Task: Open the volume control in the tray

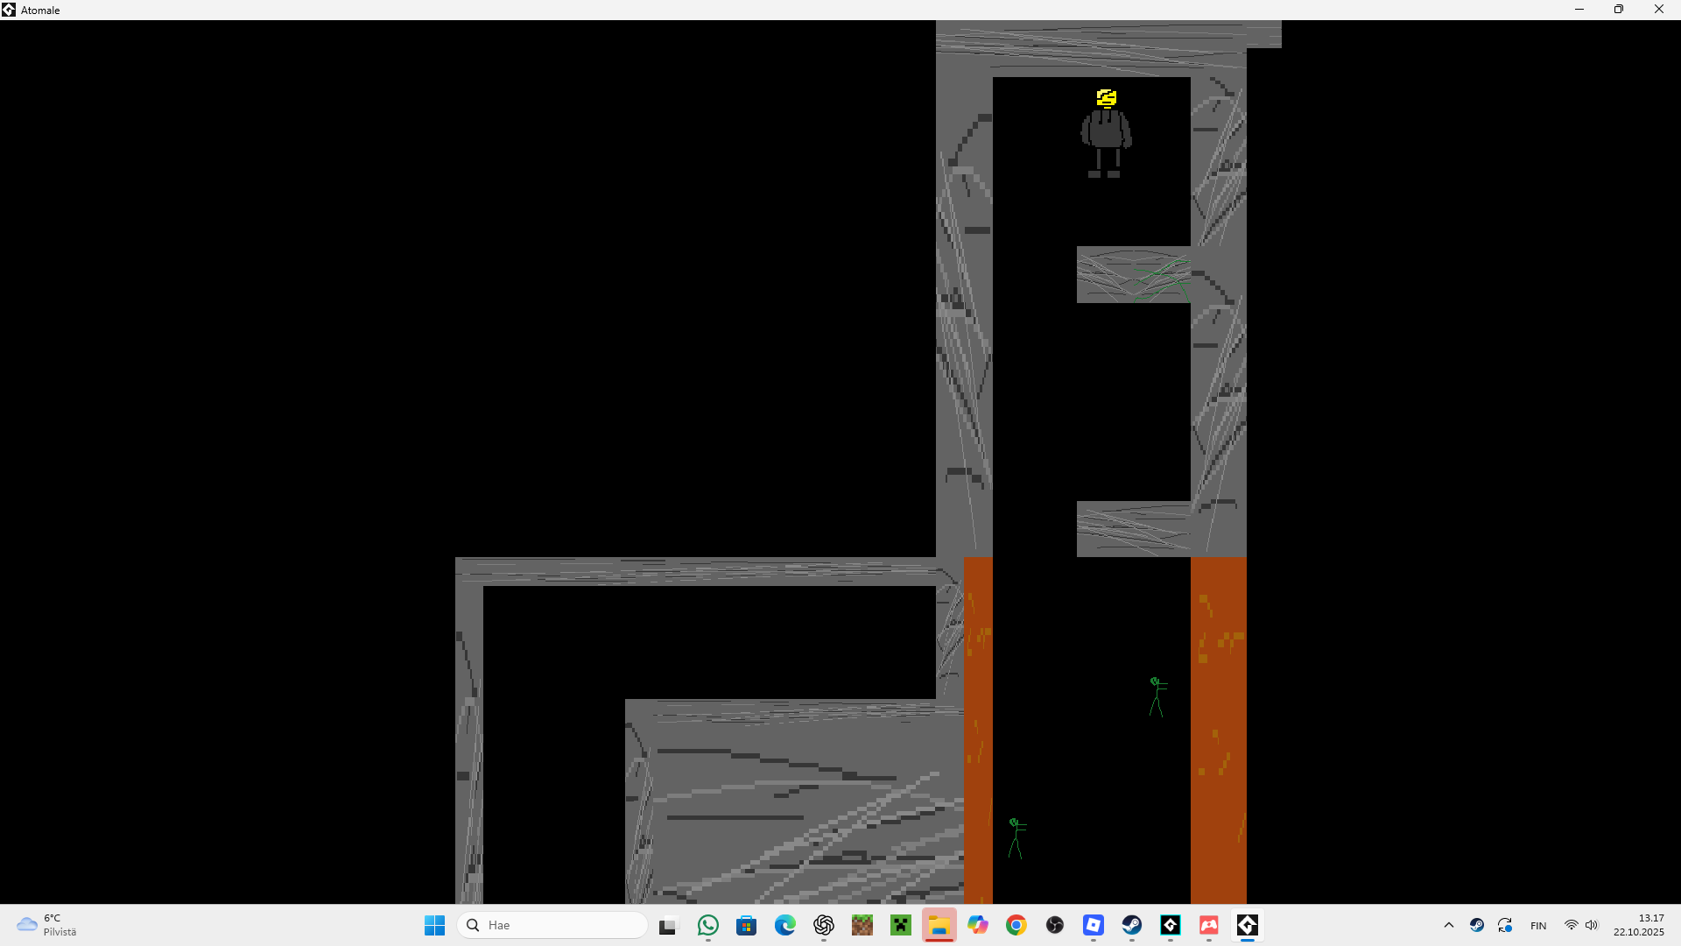Action: (1592, 925)
